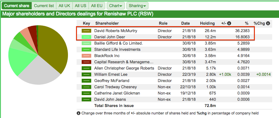This screenshot has height=118, width=279.
Task: Click Capital Research dark red key swatch
Action: (86, 62)
